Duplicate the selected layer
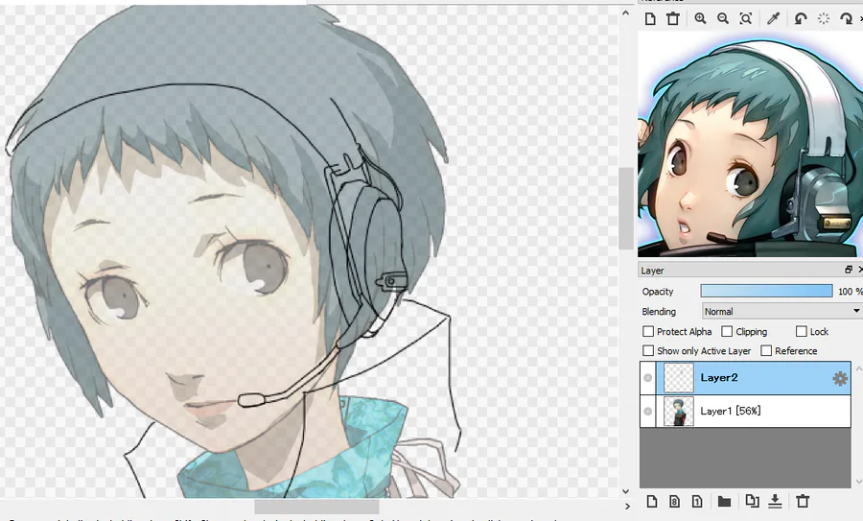The width and height of the screenshot is (863, 521). tap(752, 501)
